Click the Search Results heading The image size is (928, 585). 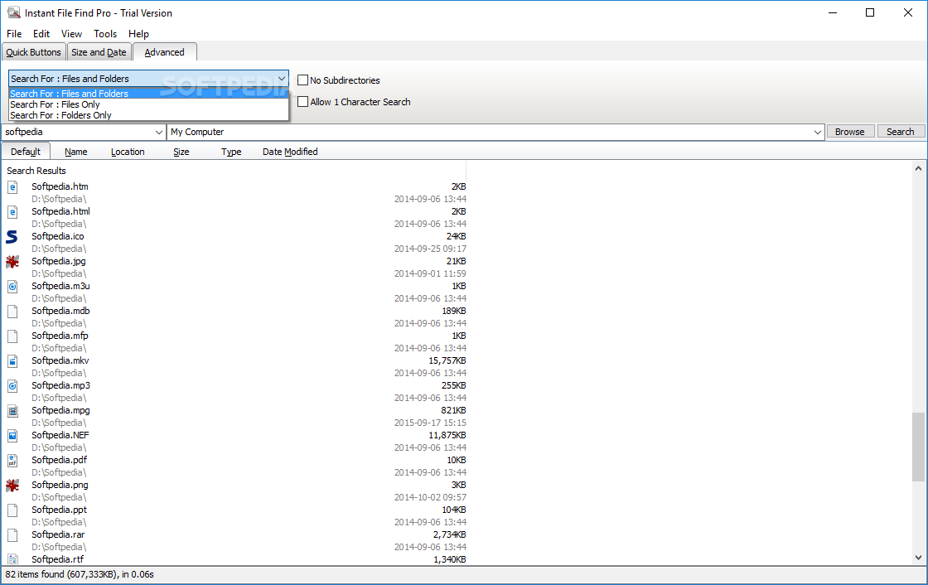point(36,171)
